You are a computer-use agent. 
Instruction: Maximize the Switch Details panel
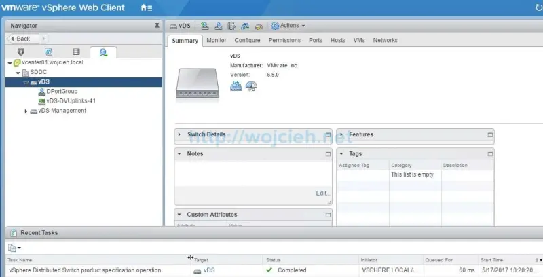[328, 135]
